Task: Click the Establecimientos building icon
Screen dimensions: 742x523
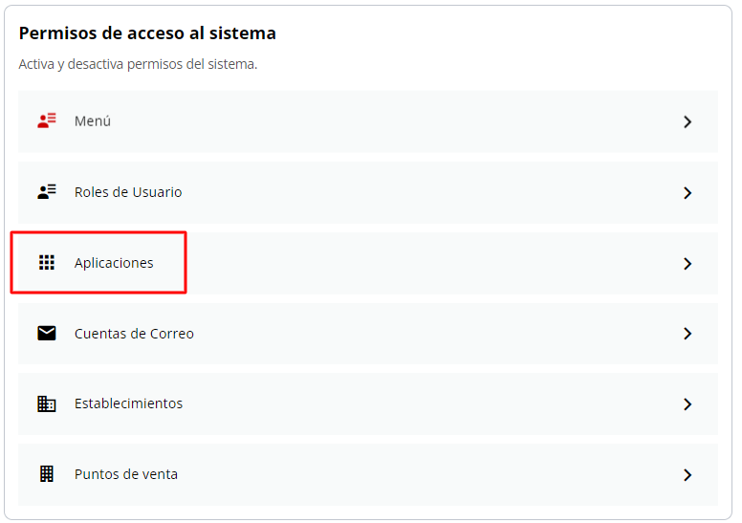Action: click(x=47, y=403)
